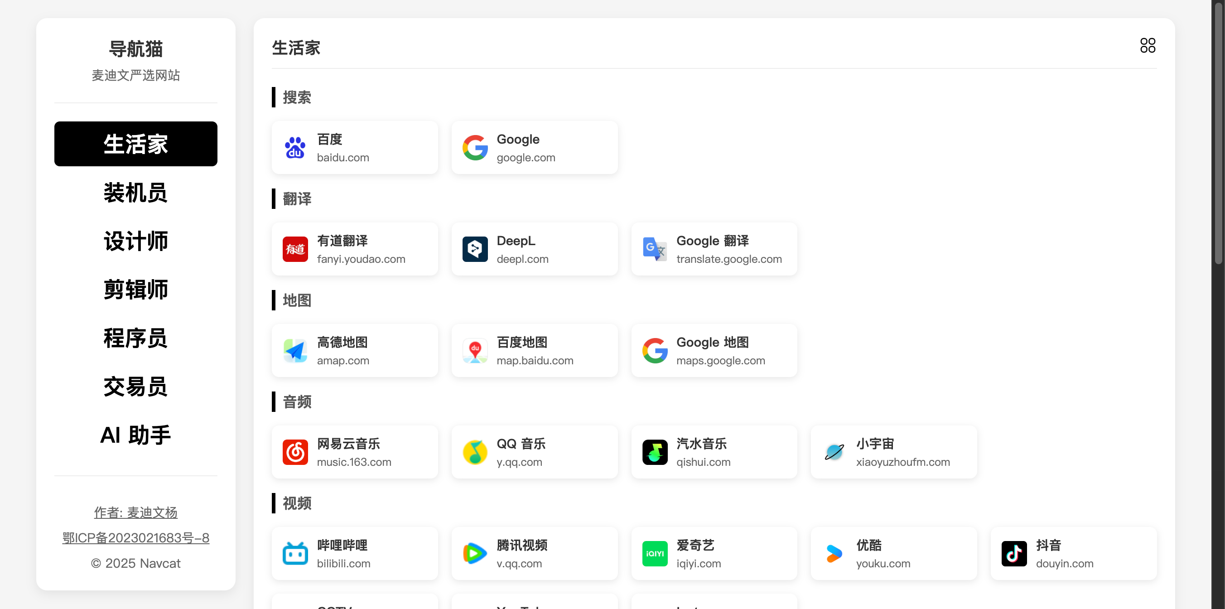
Task: Click the 汽水音乐 icon
Action: (654, 452)
